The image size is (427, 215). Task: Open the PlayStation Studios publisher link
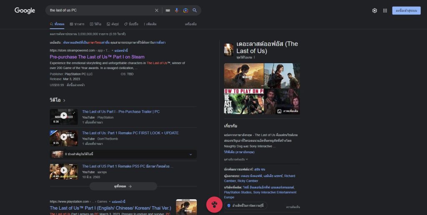coord(238,192)
